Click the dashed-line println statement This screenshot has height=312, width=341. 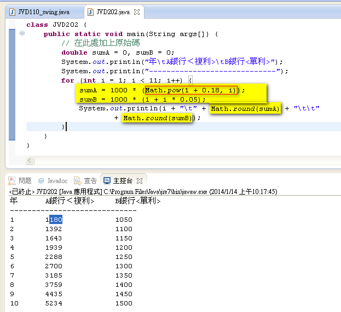(175, 71)
